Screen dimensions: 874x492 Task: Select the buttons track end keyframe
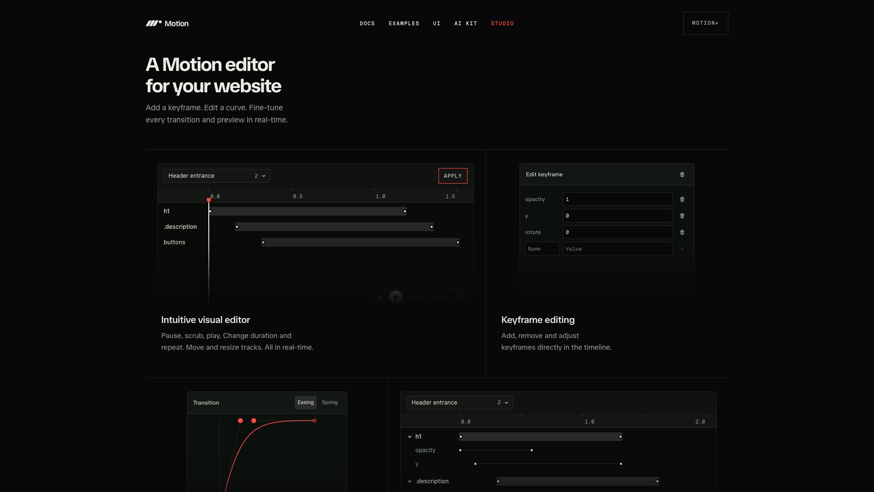coord(458,242)
